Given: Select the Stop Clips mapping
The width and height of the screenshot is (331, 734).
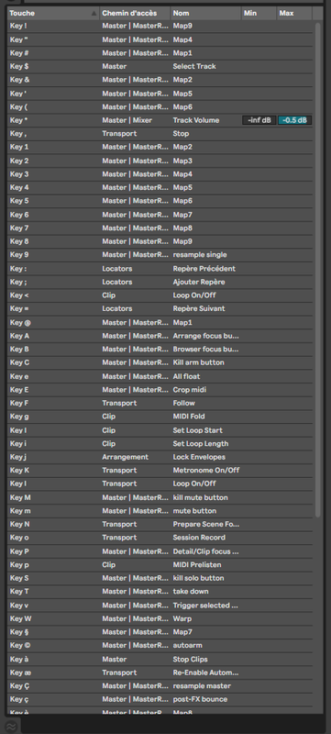Looking at the screenshot, I should click(x=191, y=659).
